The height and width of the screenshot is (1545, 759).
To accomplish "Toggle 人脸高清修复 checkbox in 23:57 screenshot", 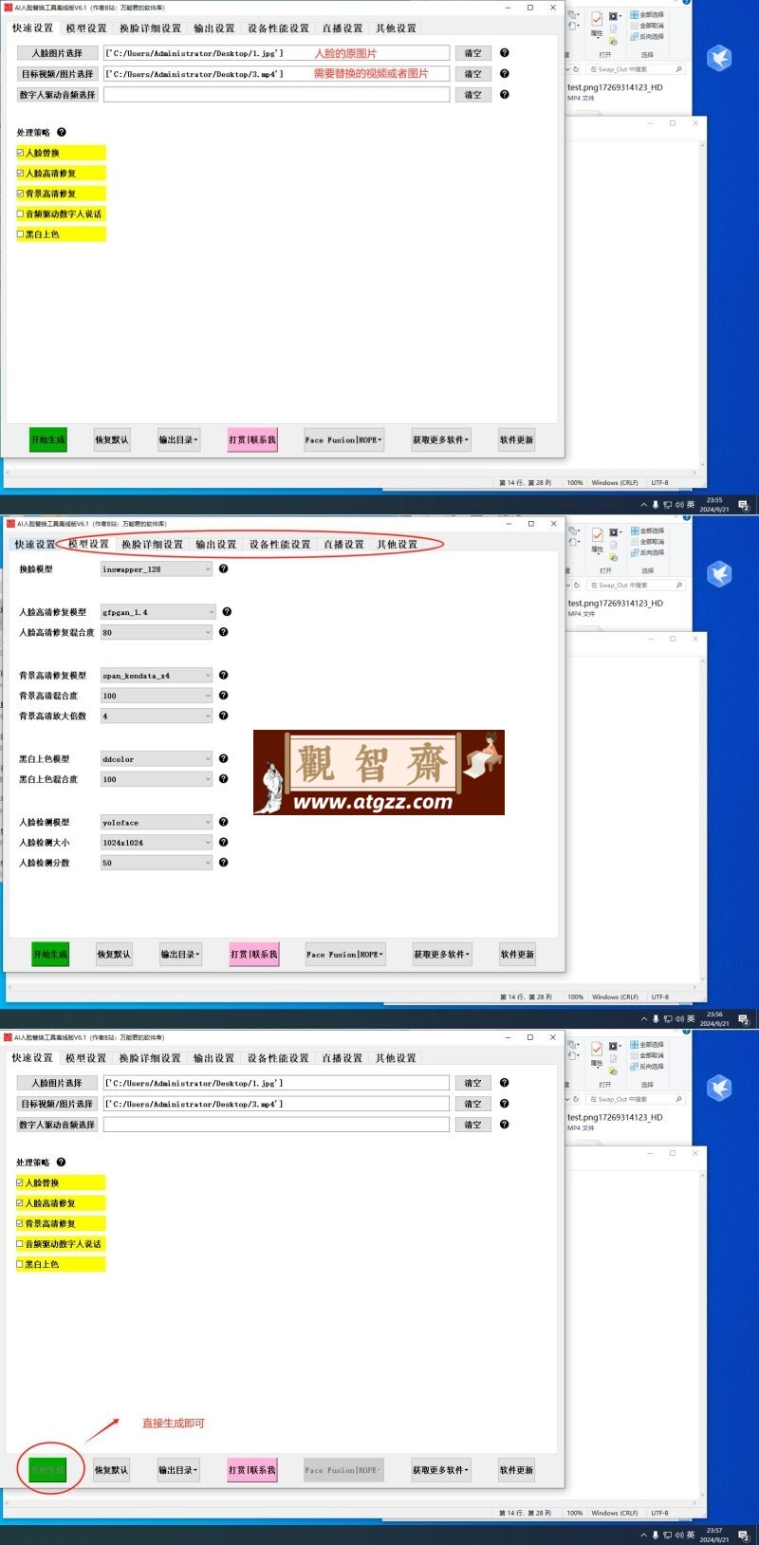I will 20,1202.
